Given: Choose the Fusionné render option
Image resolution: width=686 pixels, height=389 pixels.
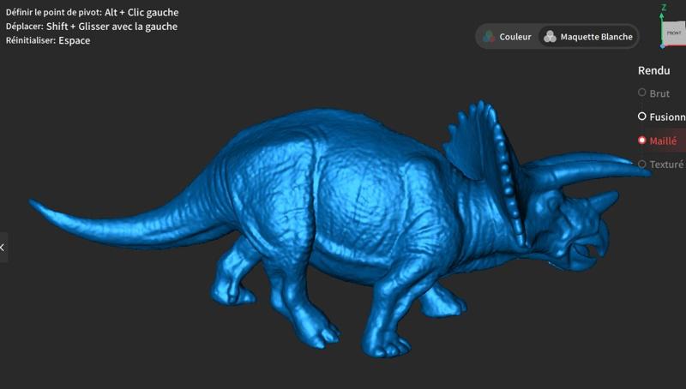Looking at the screenshot, I should pyautogui.click(x=662, y=117).
